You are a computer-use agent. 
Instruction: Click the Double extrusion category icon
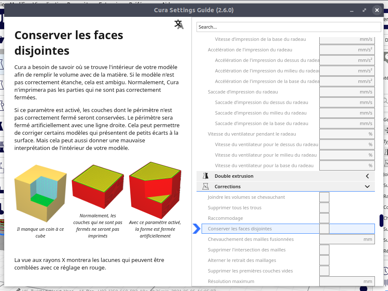tap(205, 176)
